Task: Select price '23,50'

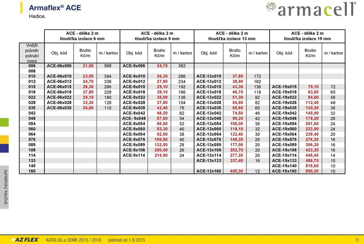Action: coord(88,76)
